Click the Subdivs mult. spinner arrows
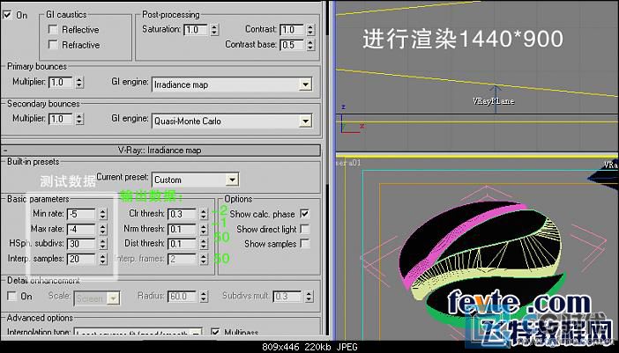 coord(309,297)
